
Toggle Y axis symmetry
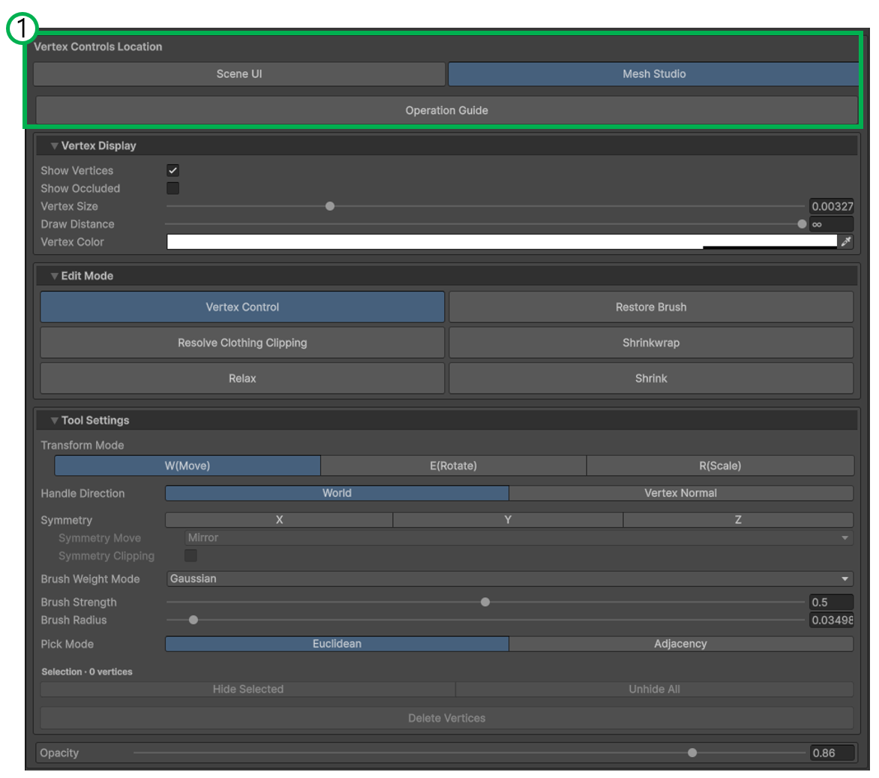(508, 519)
